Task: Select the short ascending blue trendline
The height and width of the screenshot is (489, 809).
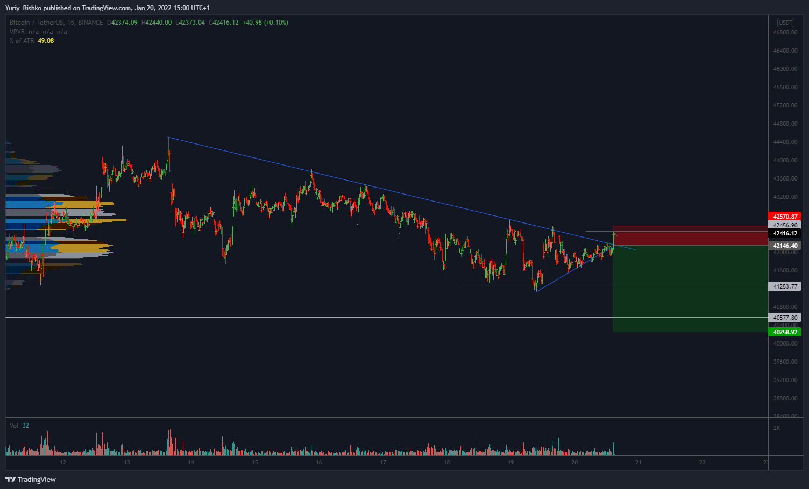Action: tap(576, 268)
